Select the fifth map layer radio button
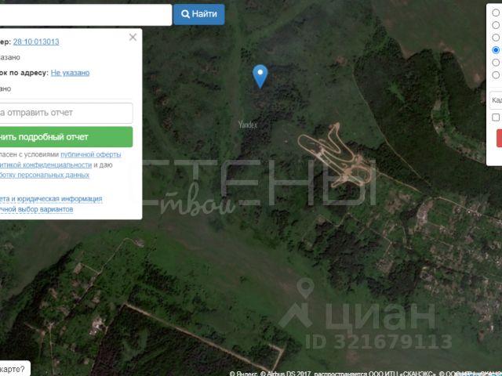This screenshot has width=502, height=376. [x=496, y=63]
